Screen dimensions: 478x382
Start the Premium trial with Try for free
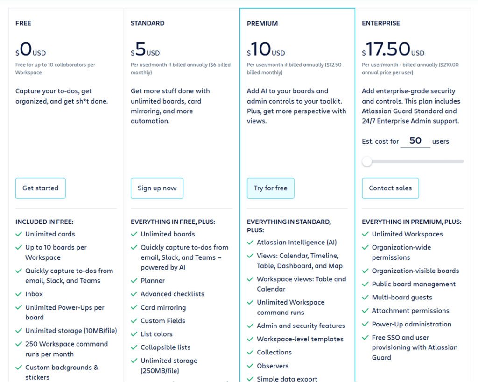click(x=270, y=188)
